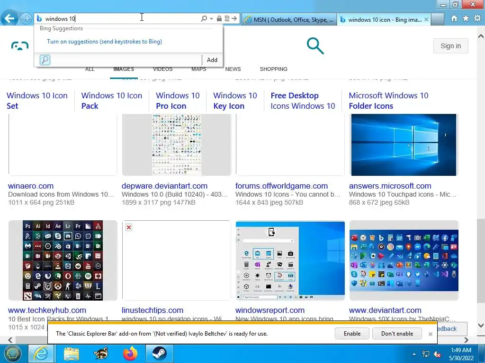485x363 pixels.
Task: Select the SHOPPING search tab
Action: click(273, 69)
